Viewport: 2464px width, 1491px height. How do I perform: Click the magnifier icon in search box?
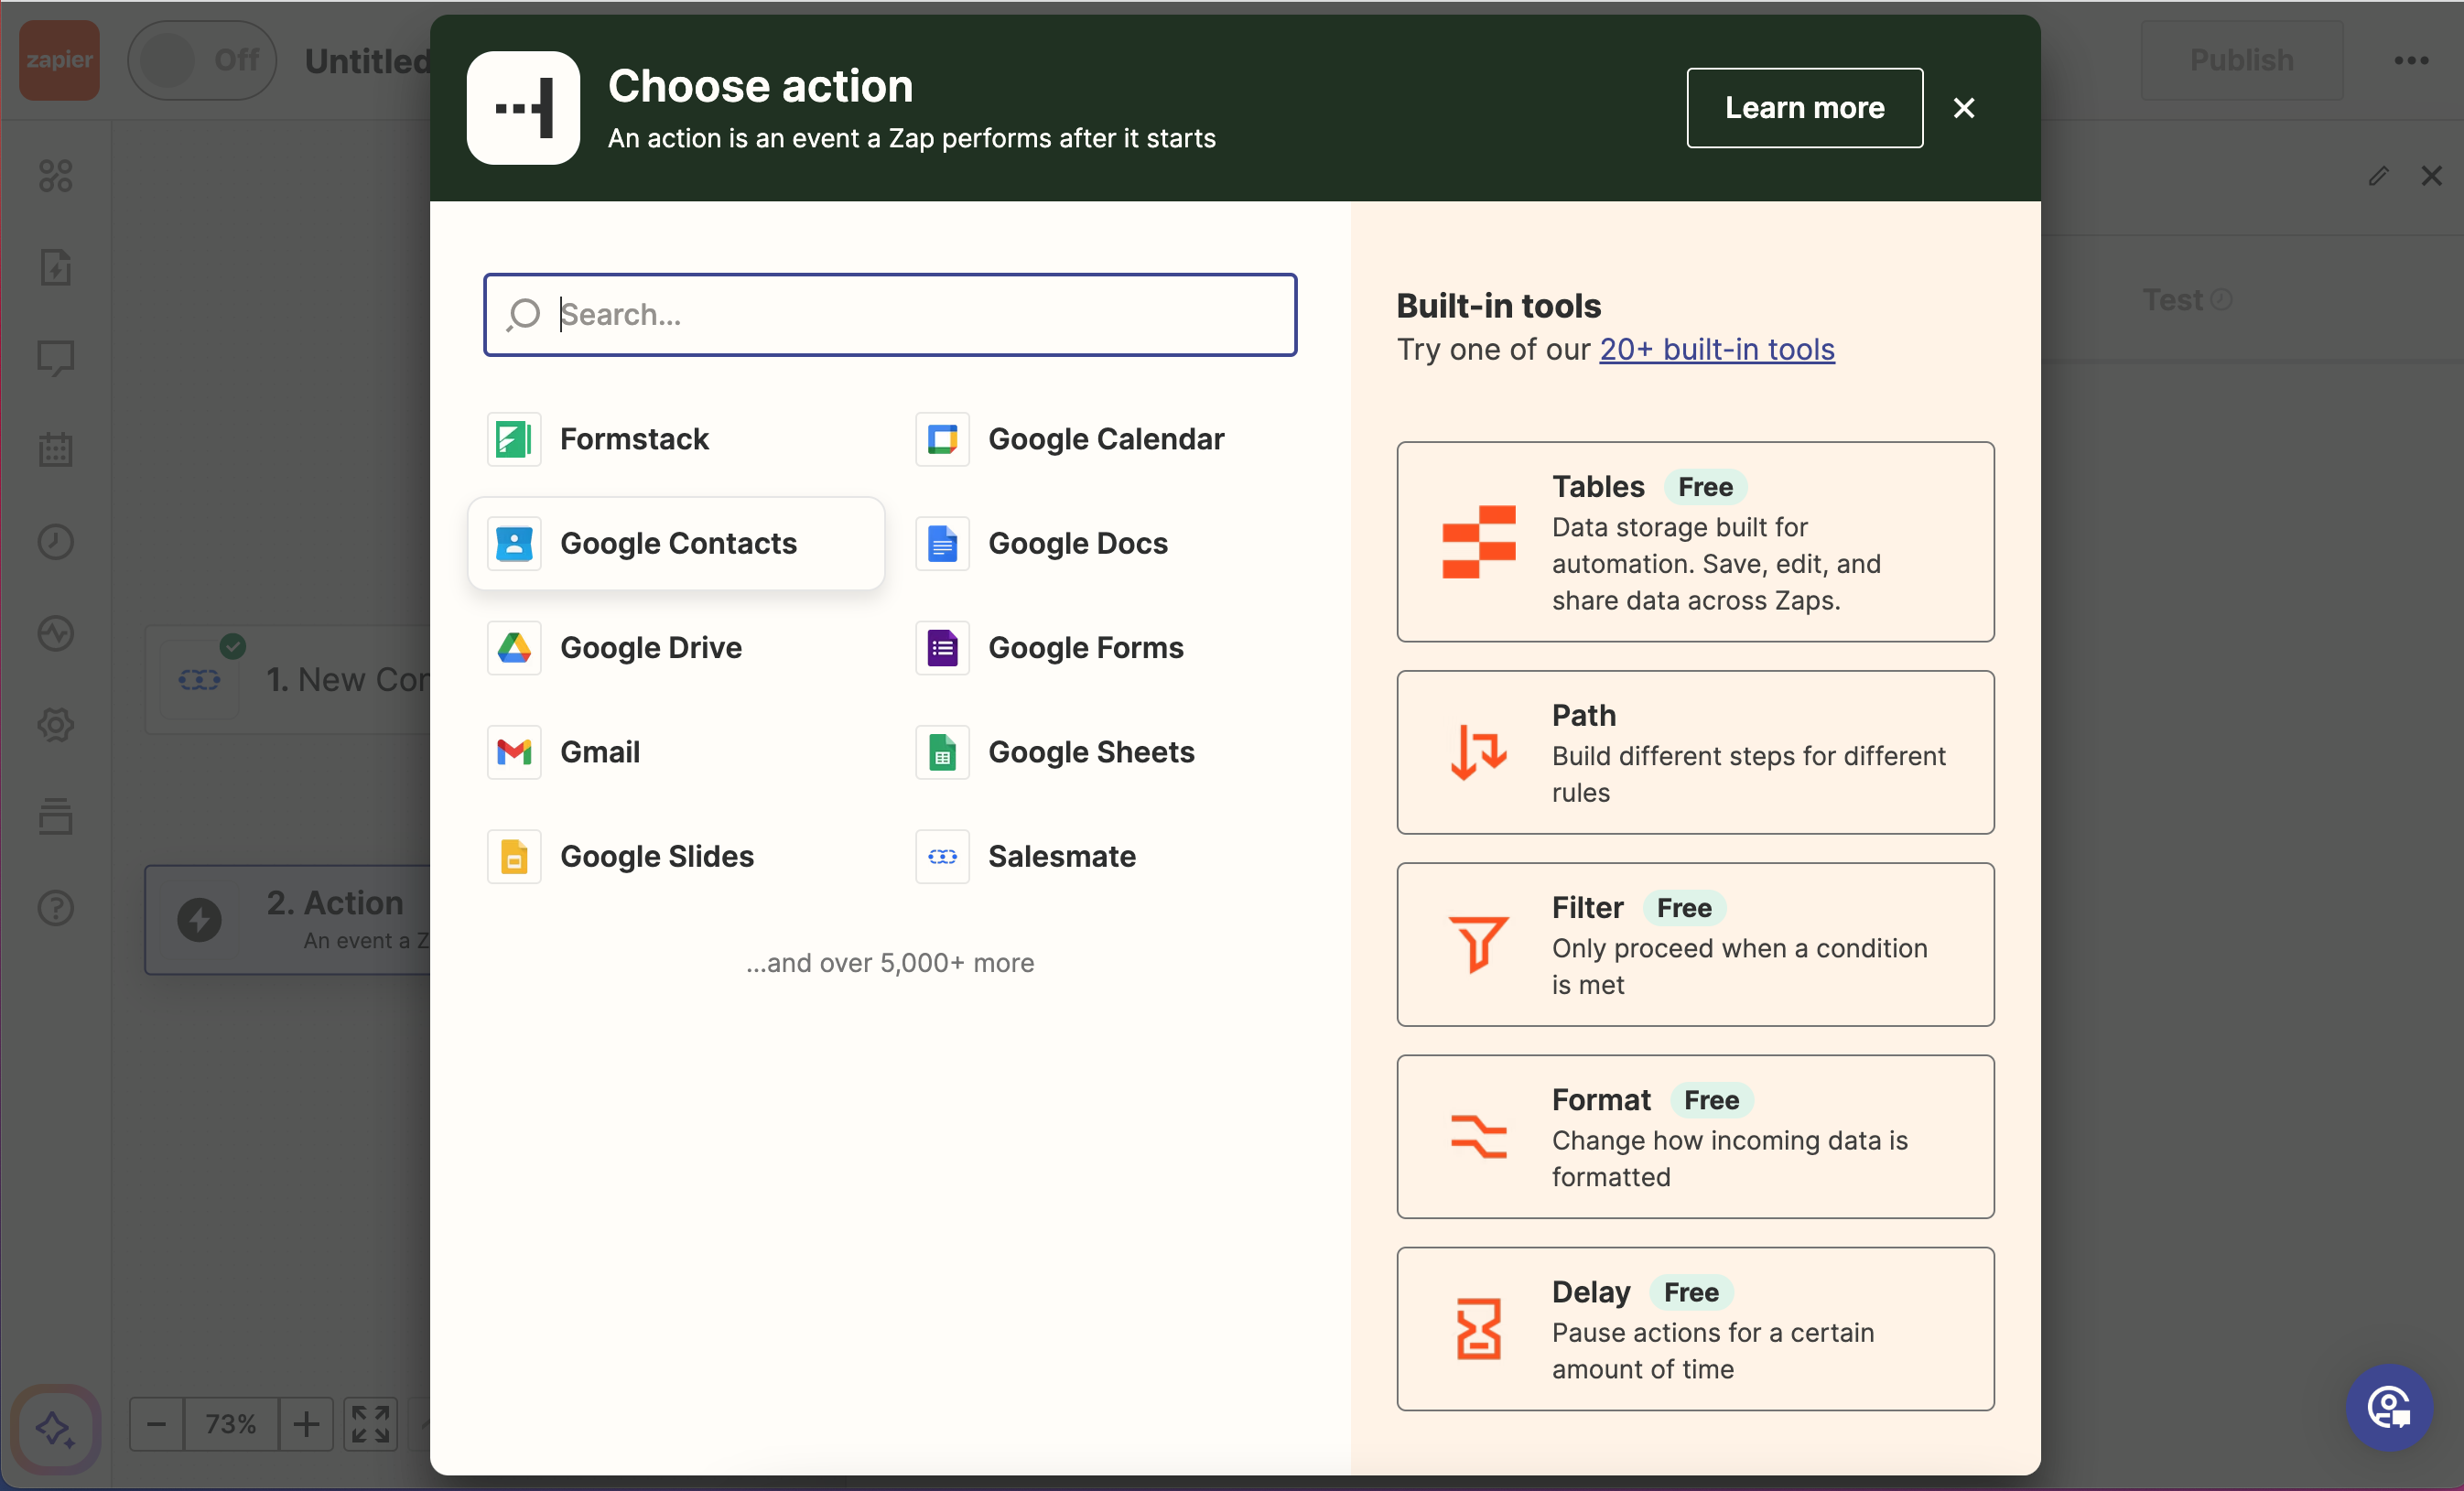(523, 315)
